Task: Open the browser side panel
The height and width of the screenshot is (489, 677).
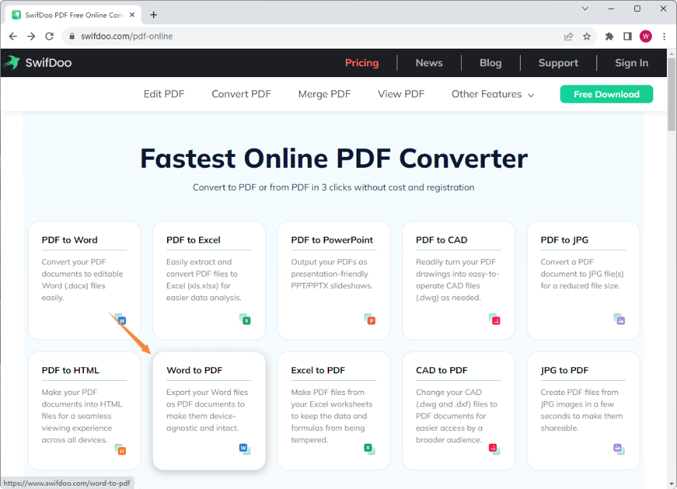Action: [x=628, y=37]
